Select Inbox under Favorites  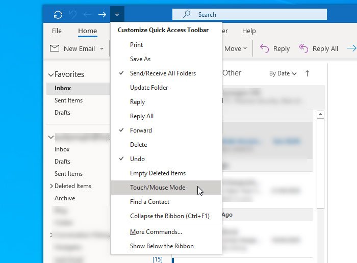pos(79,88)
